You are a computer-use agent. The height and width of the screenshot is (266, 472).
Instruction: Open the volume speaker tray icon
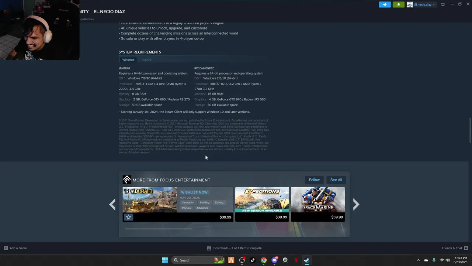click(x=448, y=260)
